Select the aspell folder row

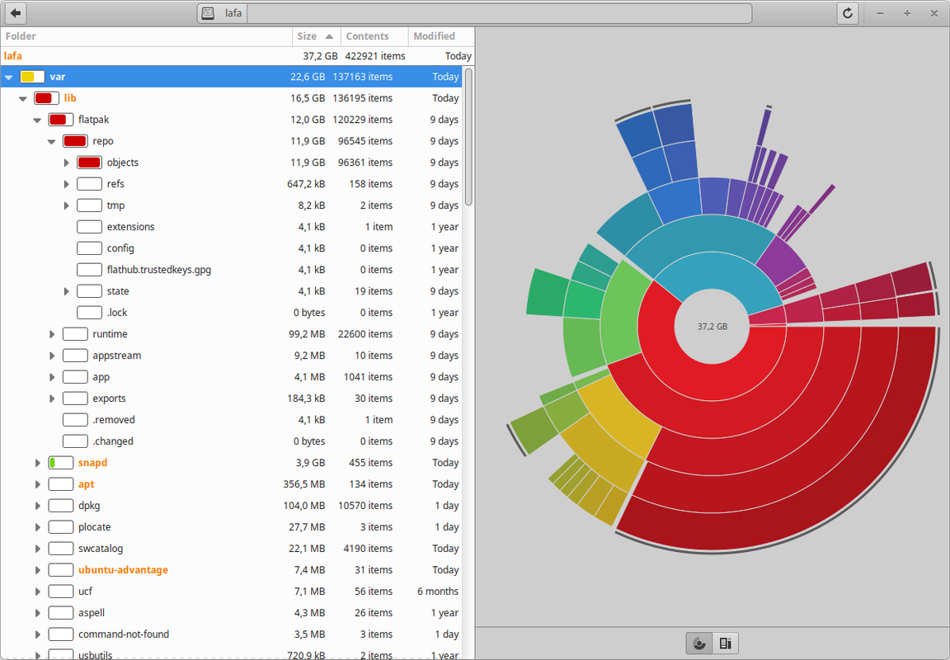point(232,613)
